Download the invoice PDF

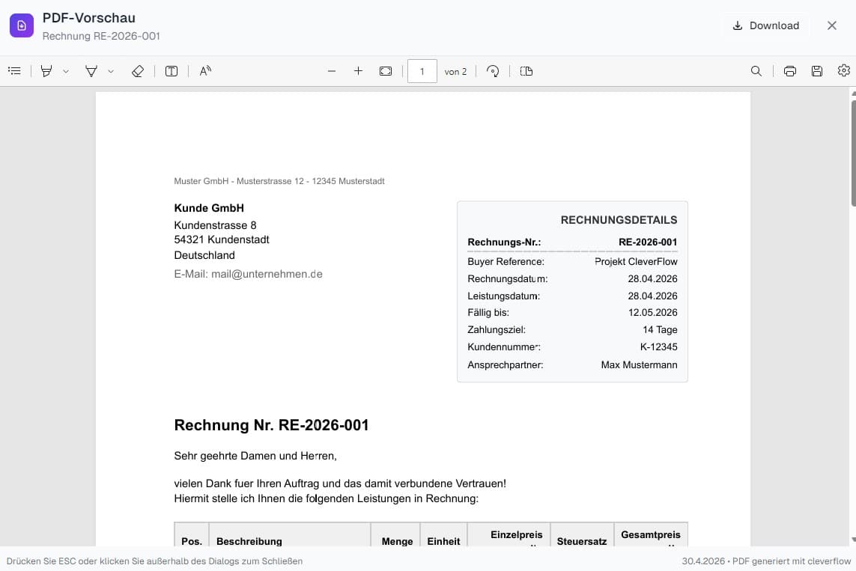tap(766, 25)
